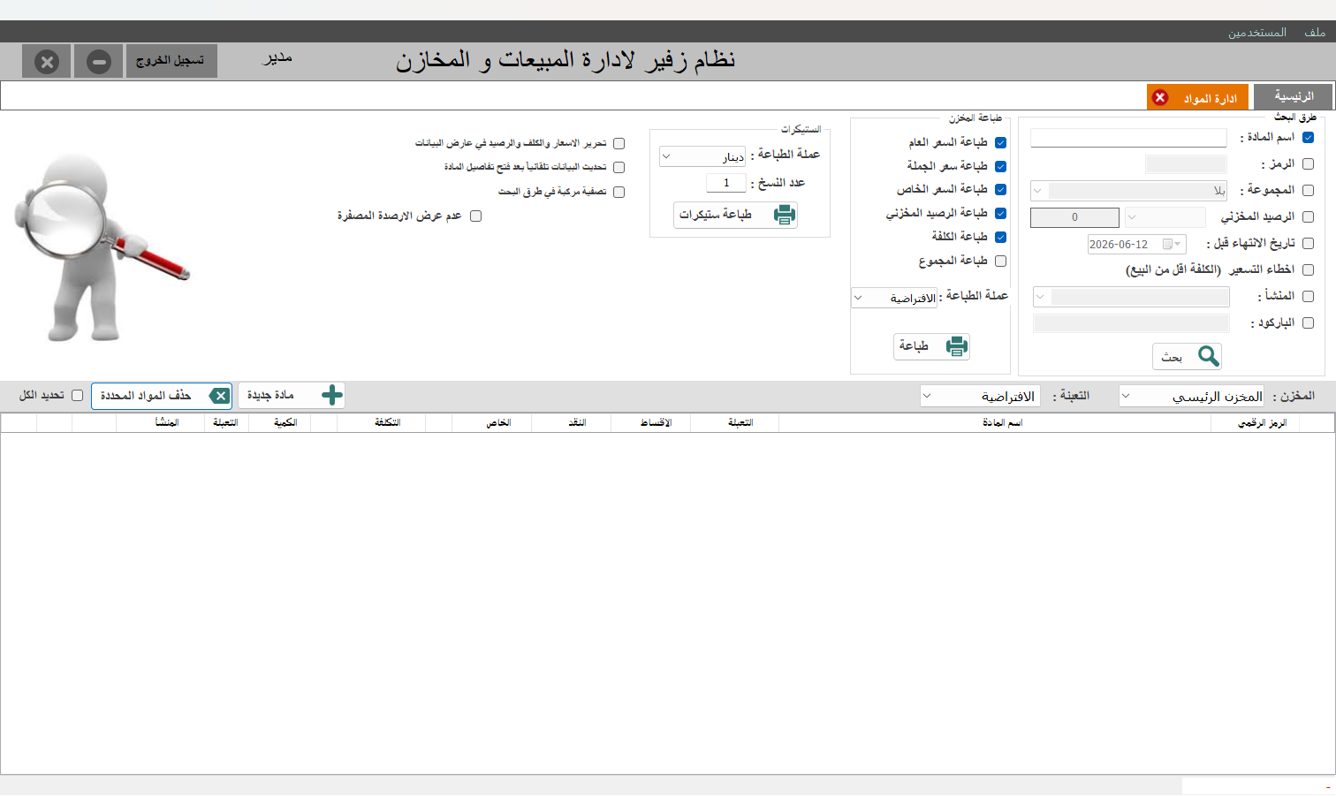Screen dimensions: 1336x796
Task: Click the طباعة print button
Action: coord(931,346)
